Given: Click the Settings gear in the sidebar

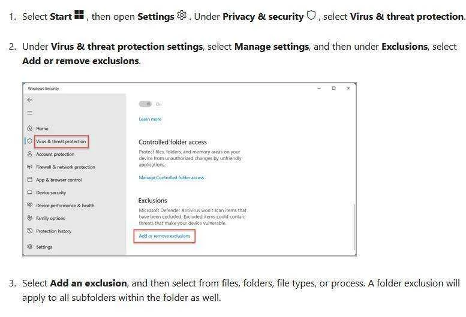Looking at the screenshot, I should coord(30,247).
